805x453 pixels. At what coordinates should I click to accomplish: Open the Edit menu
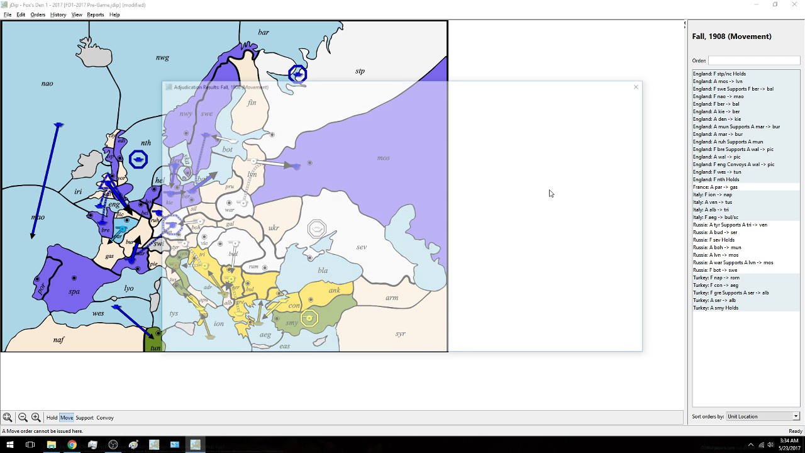point(21,14)
